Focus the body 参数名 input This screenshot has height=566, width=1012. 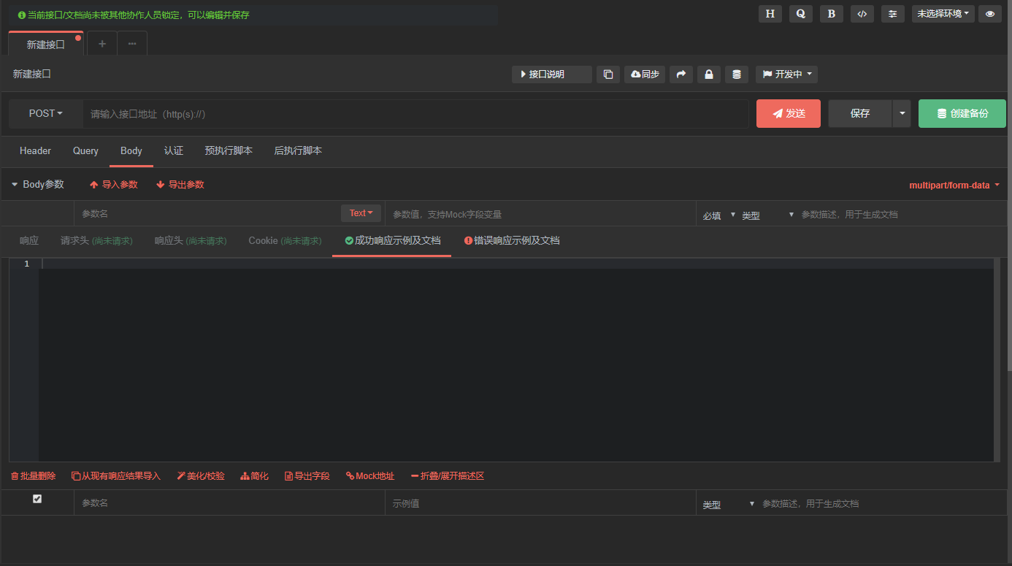207,214
